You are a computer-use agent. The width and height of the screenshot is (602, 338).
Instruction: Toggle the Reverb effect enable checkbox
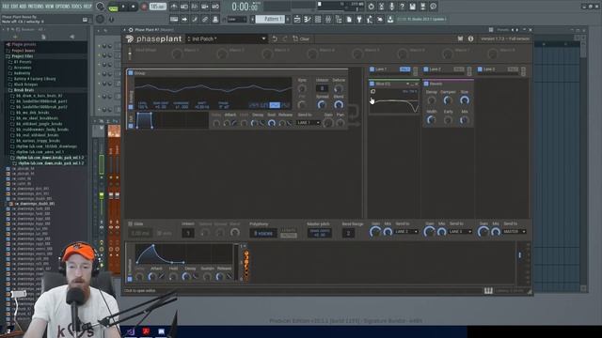[426, 84]
